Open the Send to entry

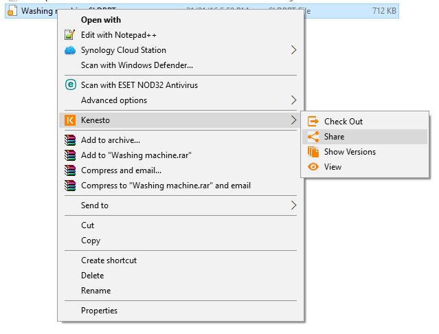coord(181,205)
